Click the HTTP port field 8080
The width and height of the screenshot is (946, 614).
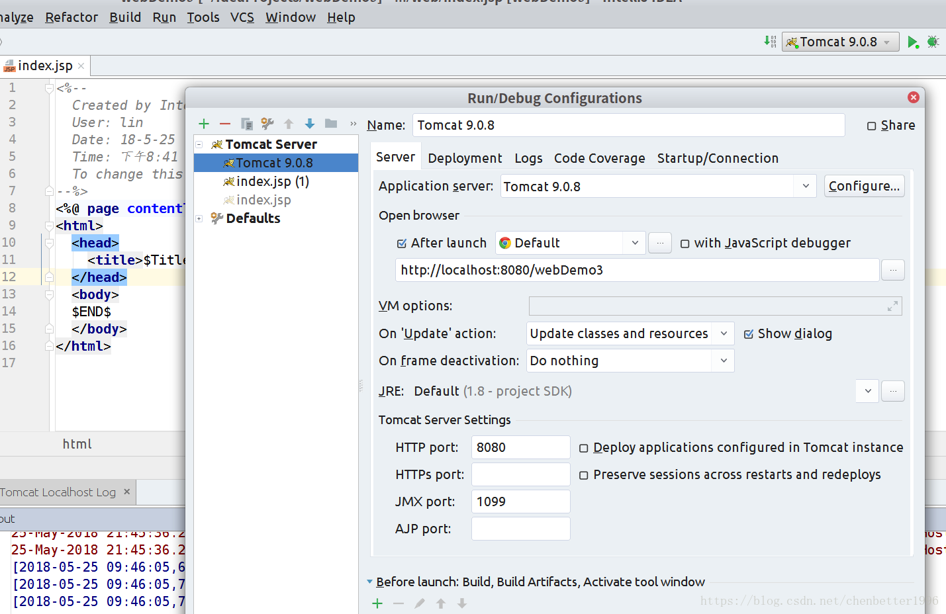520,447
